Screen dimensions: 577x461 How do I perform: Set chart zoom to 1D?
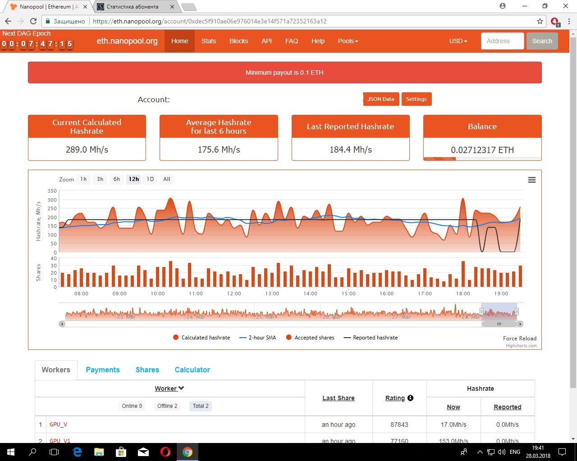[150, 179]
